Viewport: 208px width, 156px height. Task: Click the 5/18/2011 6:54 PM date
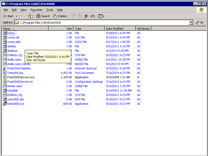tap(118, 33)
